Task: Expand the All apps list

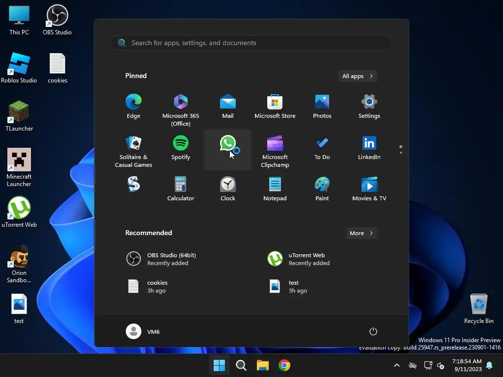Action: click(358, 76)
